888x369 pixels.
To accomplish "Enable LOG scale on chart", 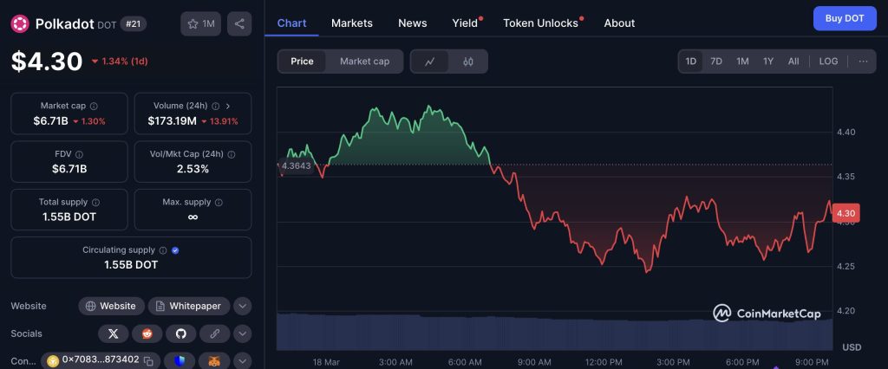I will pyautogui.click(x=828, y=61).
